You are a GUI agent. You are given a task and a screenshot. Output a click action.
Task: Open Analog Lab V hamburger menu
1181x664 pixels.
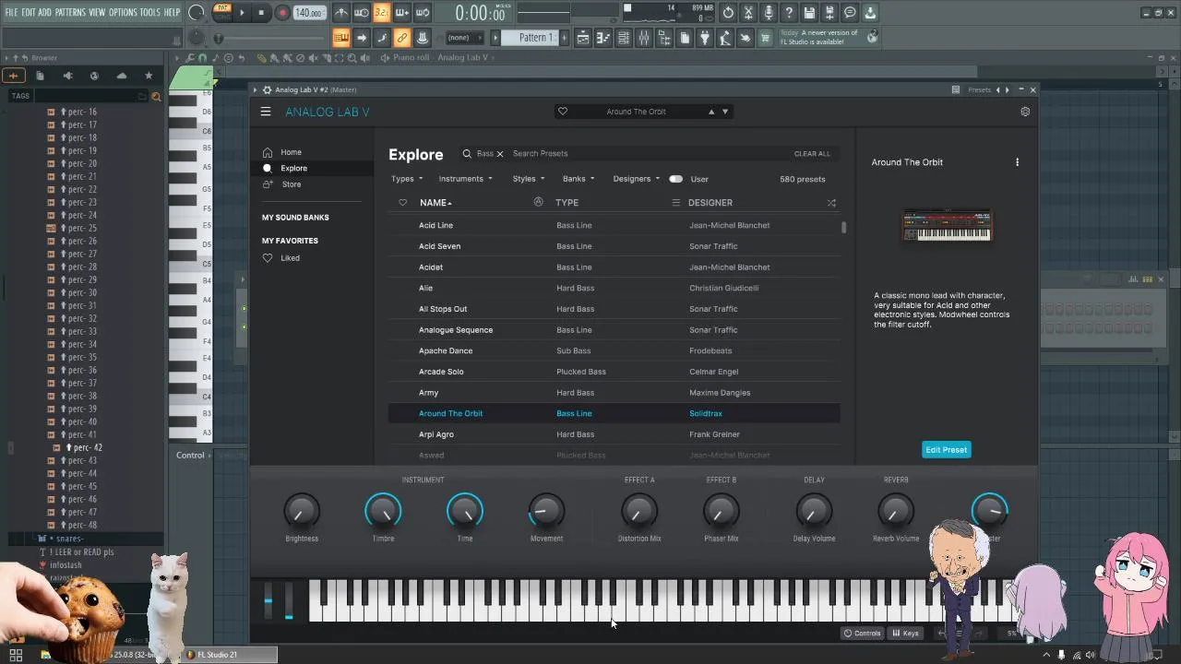[x=266, y=112]
